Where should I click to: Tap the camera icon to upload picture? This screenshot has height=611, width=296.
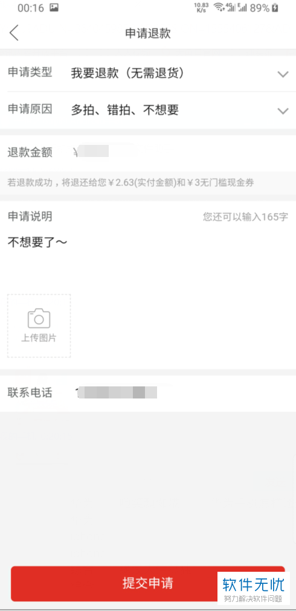[39, 318]
